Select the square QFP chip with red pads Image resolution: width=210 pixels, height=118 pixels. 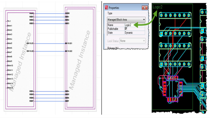tap(173, 89)
